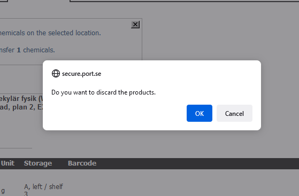The height and width of the screenshot is (196, 299).
Task: Click the 'Do you want to discard' message
Action: [103, 92]
